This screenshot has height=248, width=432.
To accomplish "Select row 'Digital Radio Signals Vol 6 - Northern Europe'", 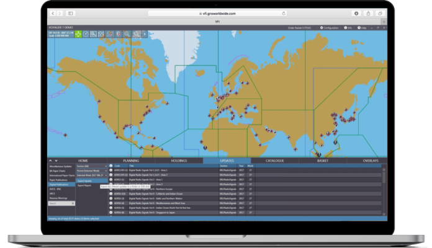I will (x=245, y=189).
